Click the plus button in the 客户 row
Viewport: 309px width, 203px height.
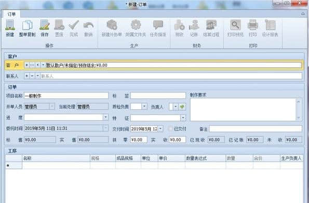point(27,65)
